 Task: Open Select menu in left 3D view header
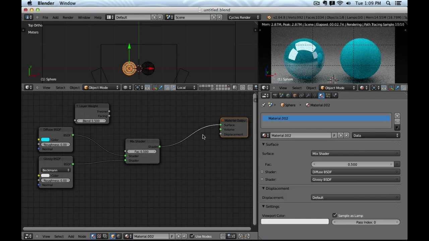tap(60, 88)
